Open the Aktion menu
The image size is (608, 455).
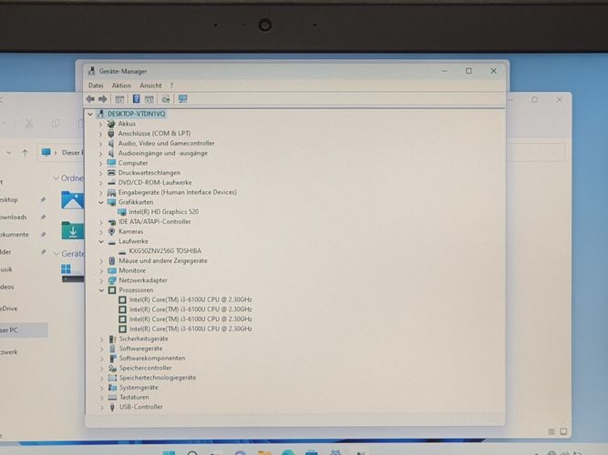121,86
